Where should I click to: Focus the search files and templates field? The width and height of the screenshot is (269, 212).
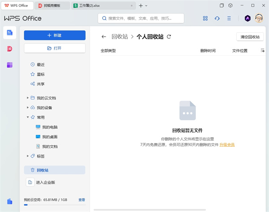pyautogui.click(x=141, y=18)
